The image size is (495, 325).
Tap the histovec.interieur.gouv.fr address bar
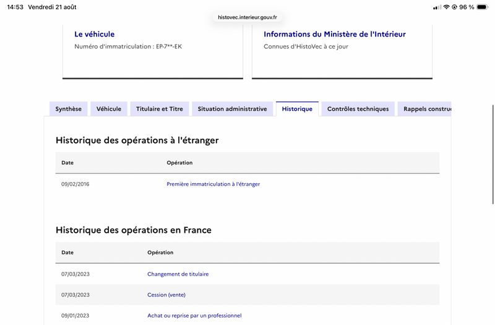point(247,17)
